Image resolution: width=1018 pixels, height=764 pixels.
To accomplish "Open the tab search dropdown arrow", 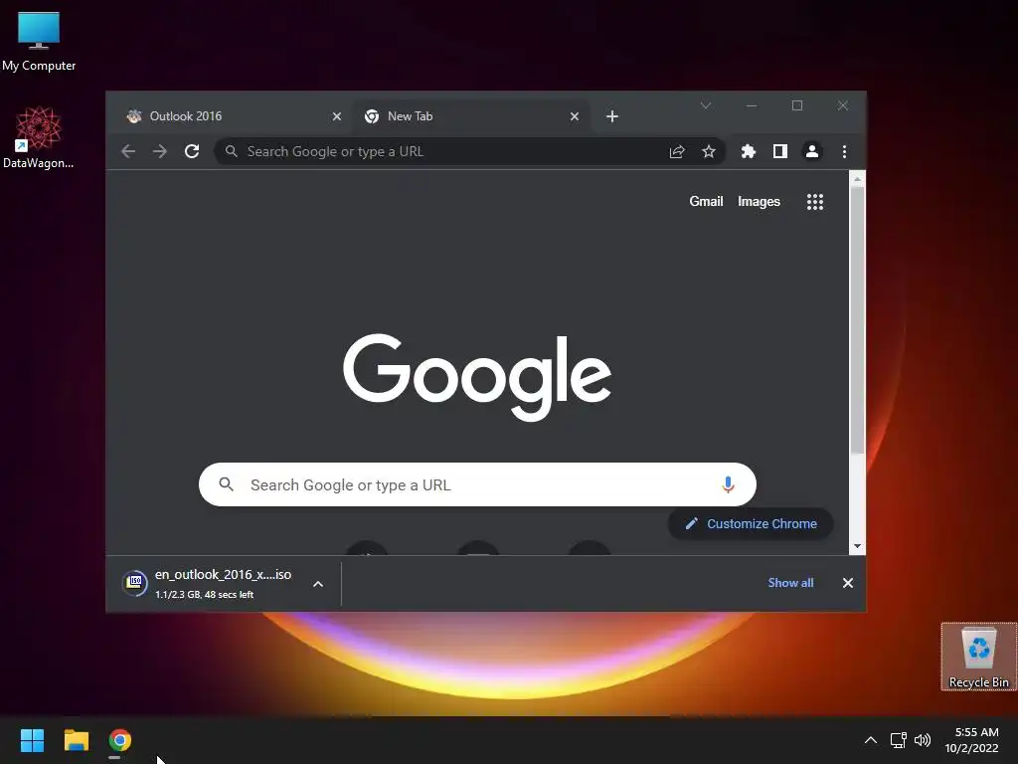I will click(x=706, y=105).
